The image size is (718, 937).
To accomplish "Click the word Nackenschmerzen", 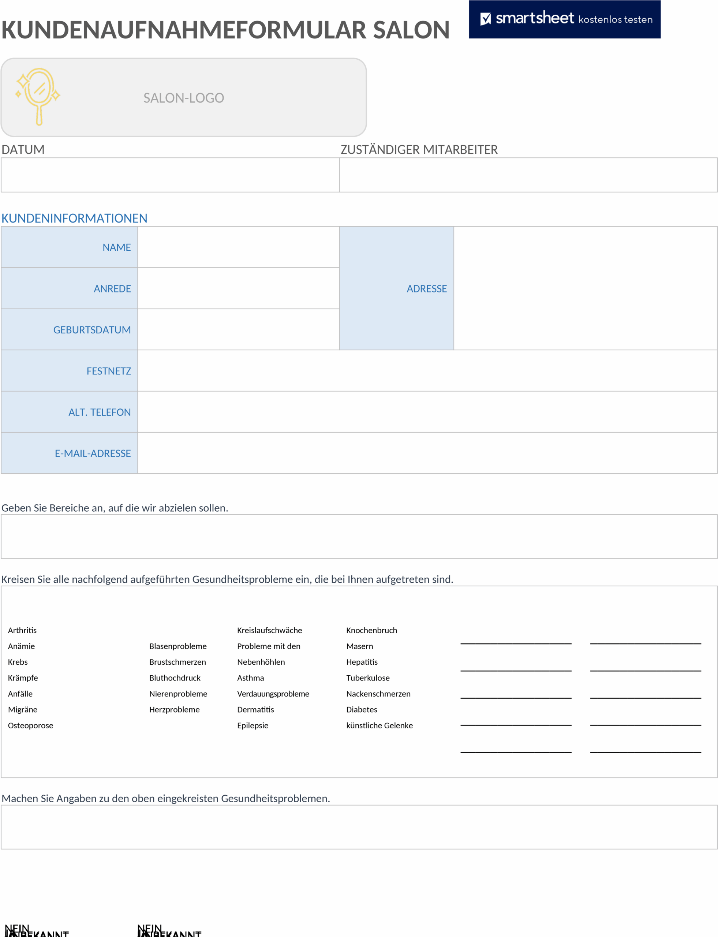I will (378, 694).
